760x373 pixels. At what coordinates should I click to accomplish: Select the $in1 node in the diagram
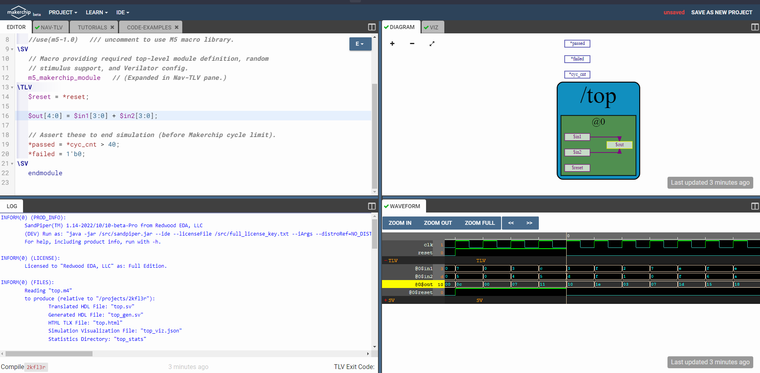tap(577, 137)
